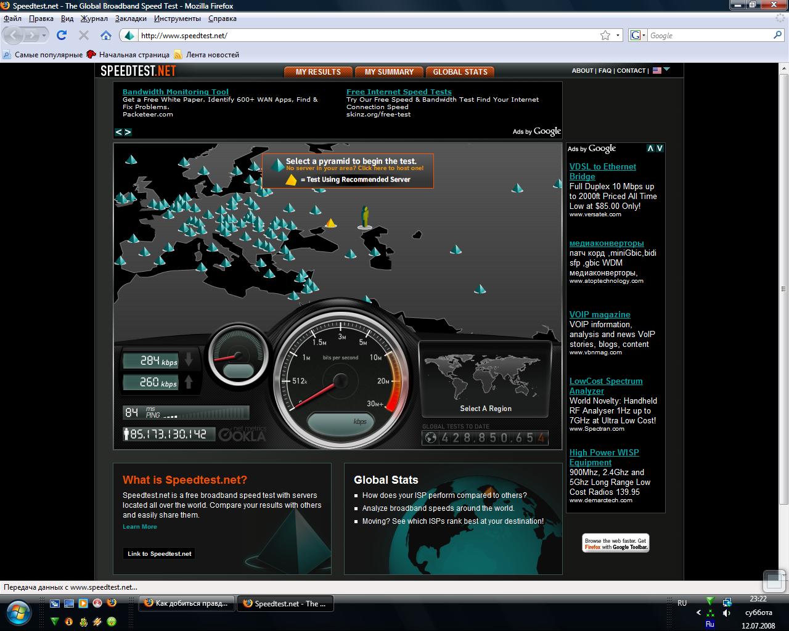Click the ABOUT link

tap(583, 70)
